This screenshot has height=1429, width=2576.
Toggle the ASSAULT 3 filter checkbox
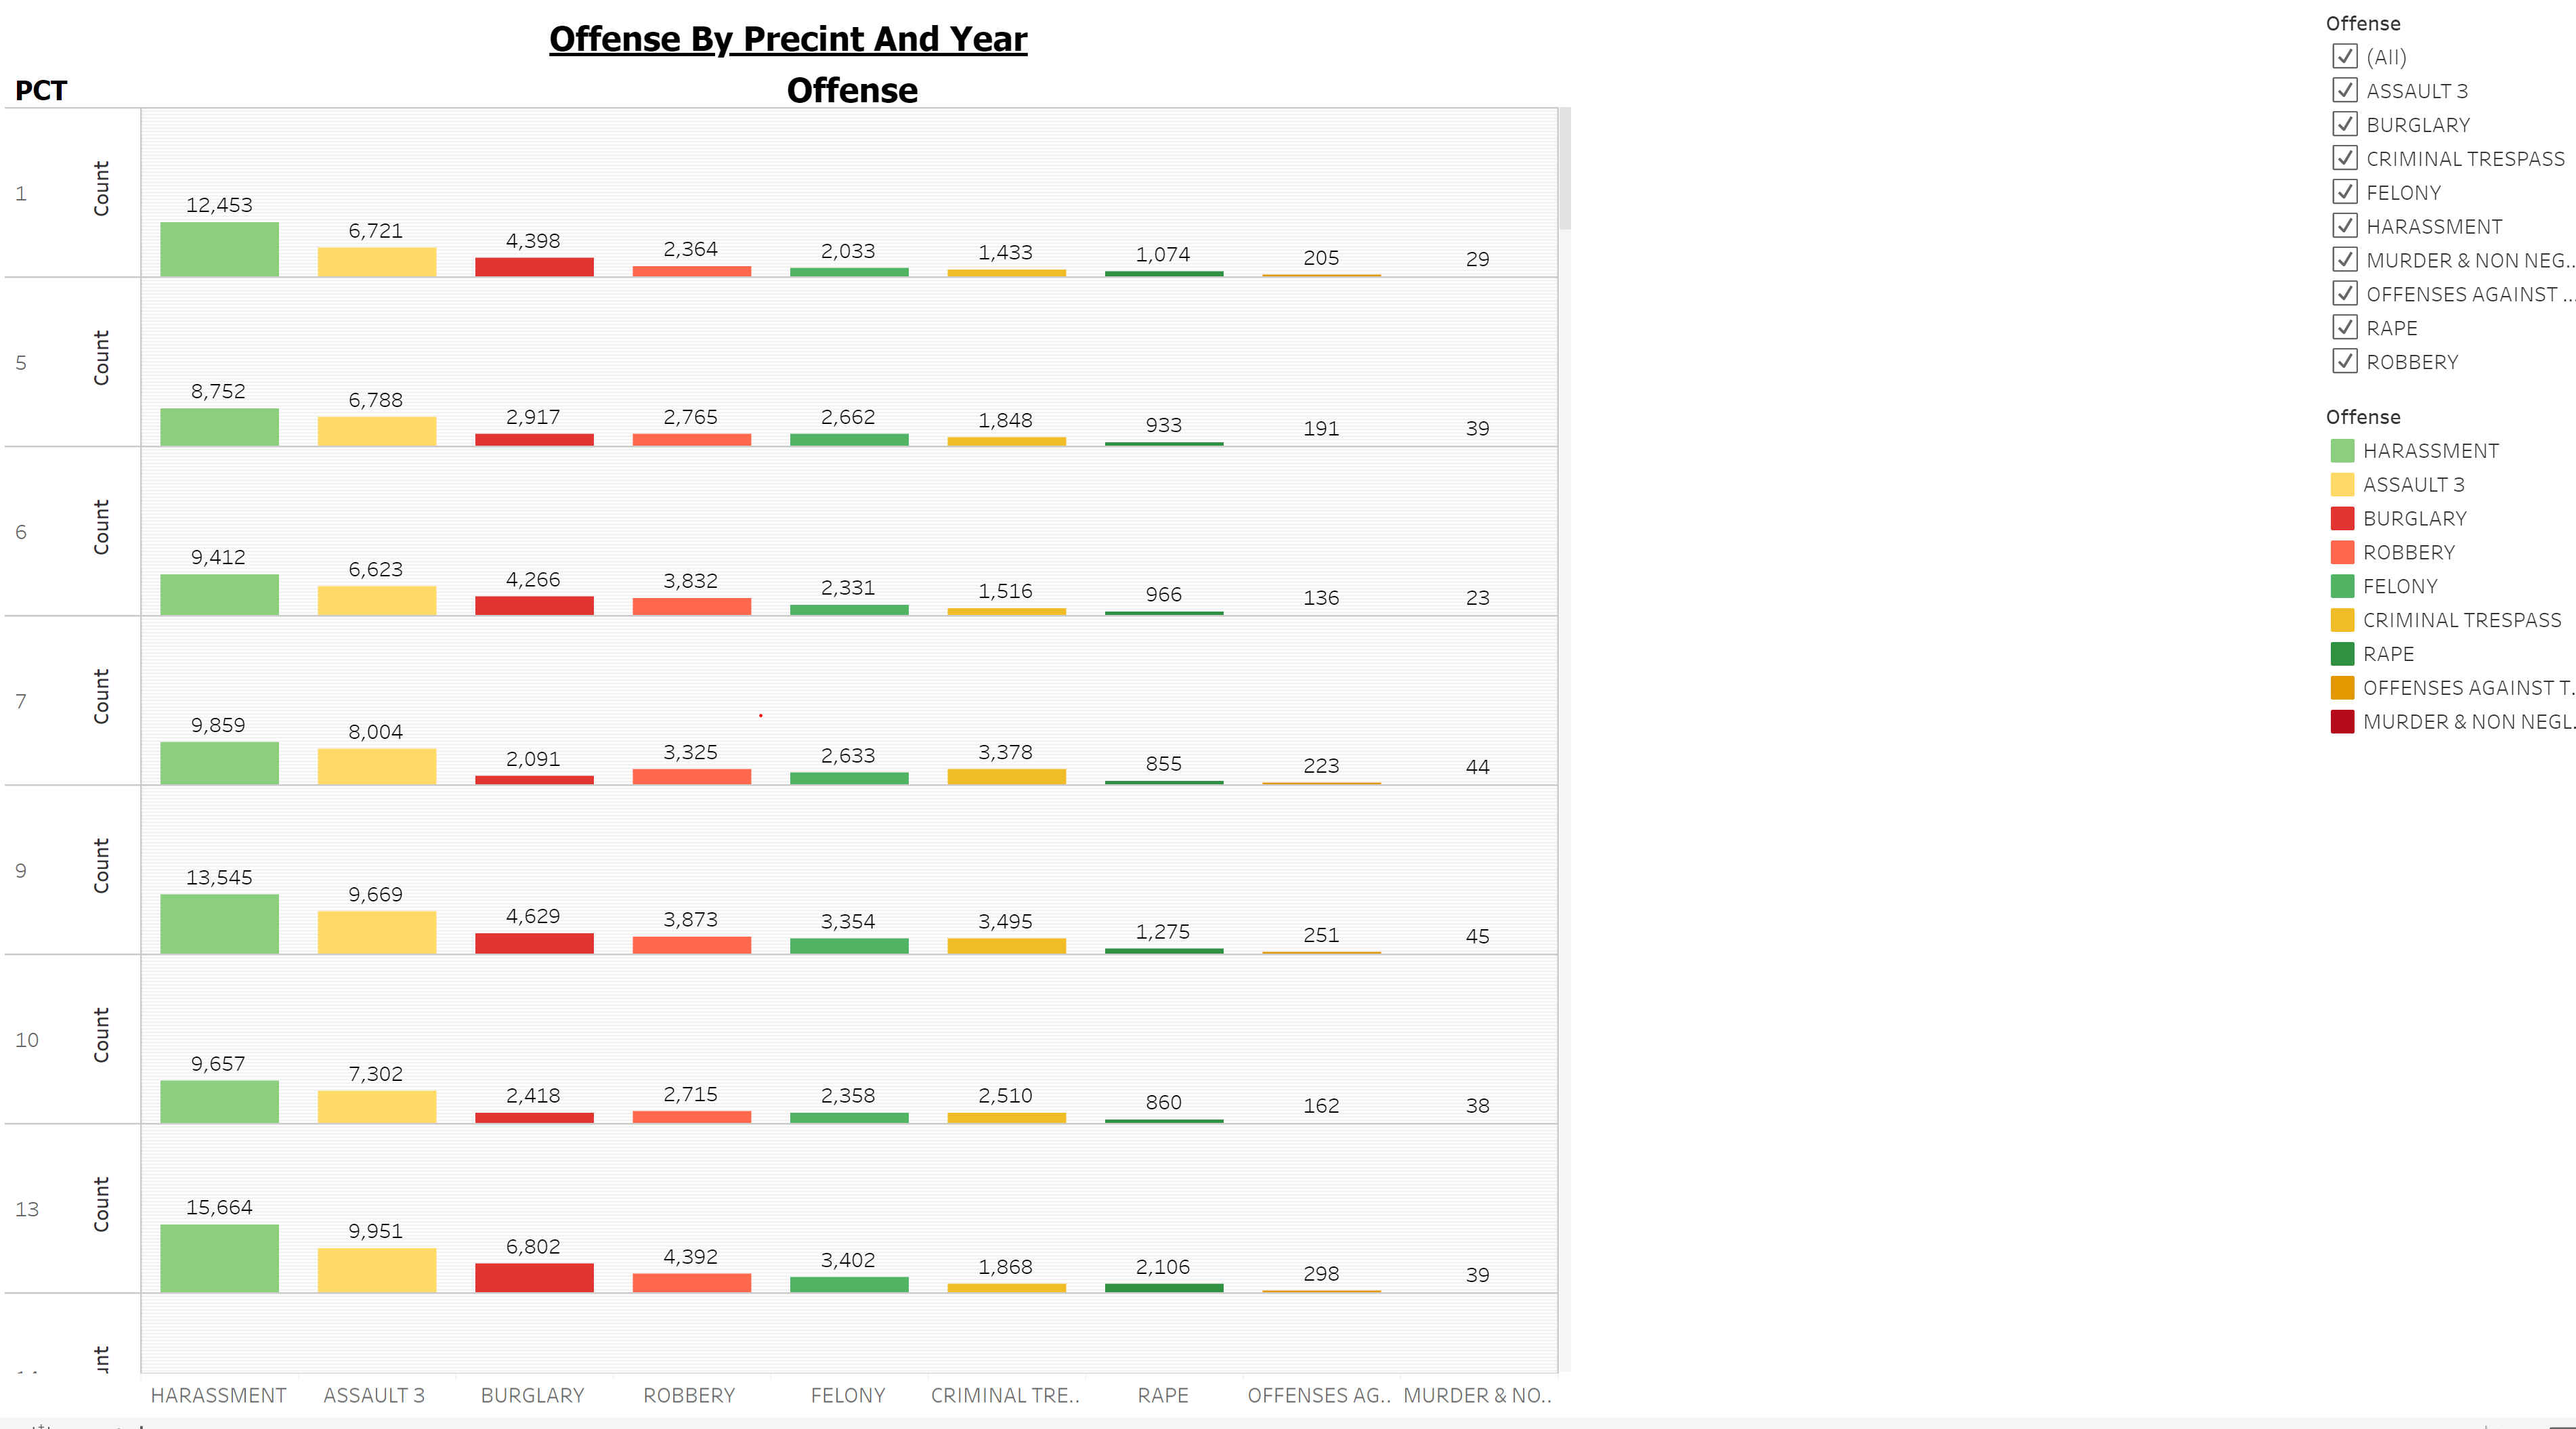coord(2347,91)
